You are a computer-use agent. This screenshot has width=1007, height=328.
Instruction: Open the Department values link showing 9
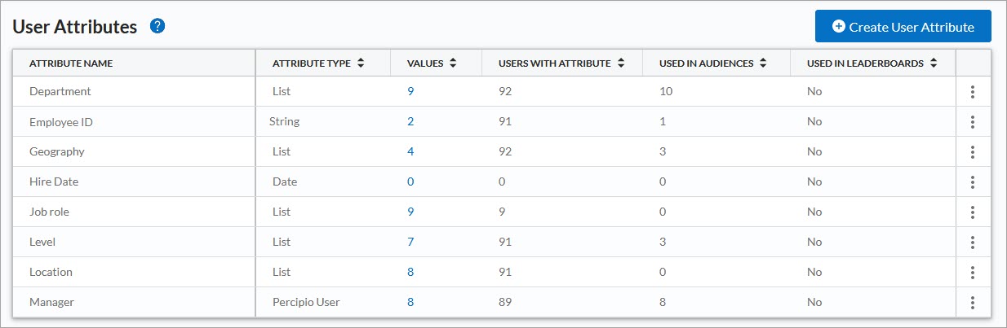point(410,92)
